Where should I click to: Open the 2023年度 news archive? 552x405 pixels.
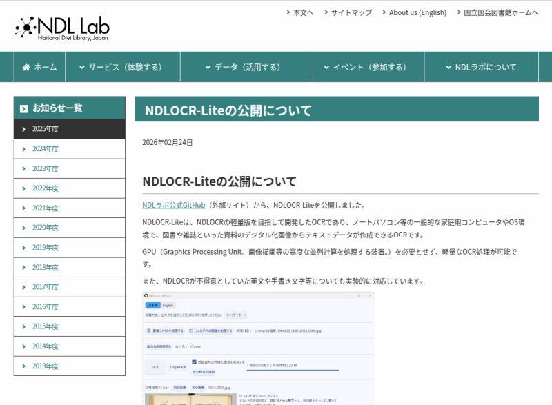click(46, 168)
